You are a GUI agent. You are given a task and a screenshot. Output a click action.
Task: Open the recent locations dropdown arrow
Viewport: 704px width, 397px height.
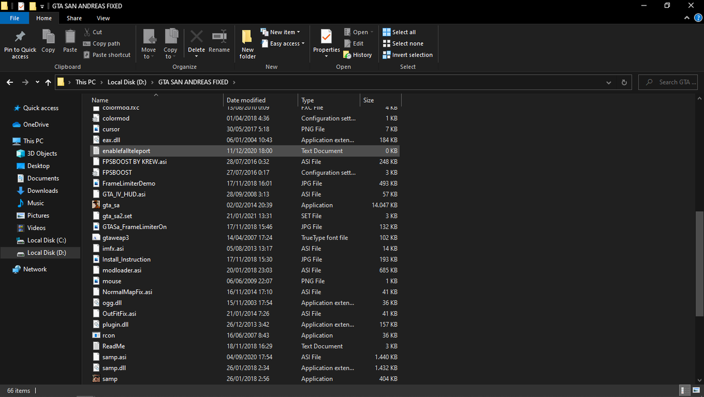[37, 82]
